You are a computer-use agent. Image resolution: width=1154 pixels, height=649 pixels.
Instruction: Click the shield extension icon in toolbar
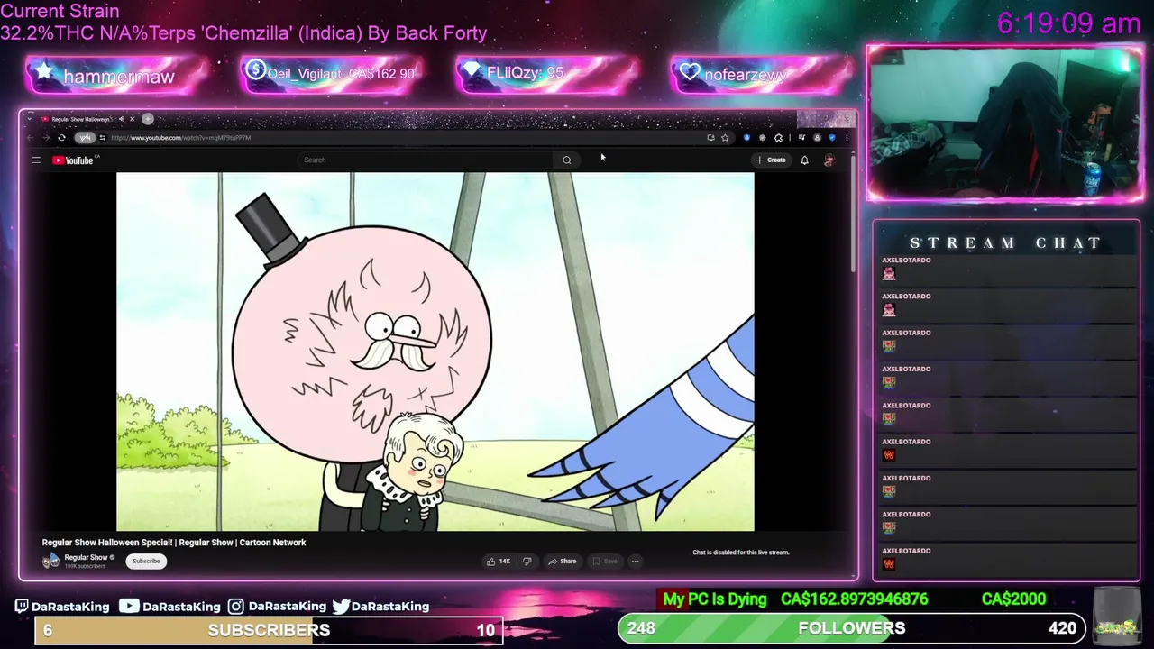[x=746, y=138]
